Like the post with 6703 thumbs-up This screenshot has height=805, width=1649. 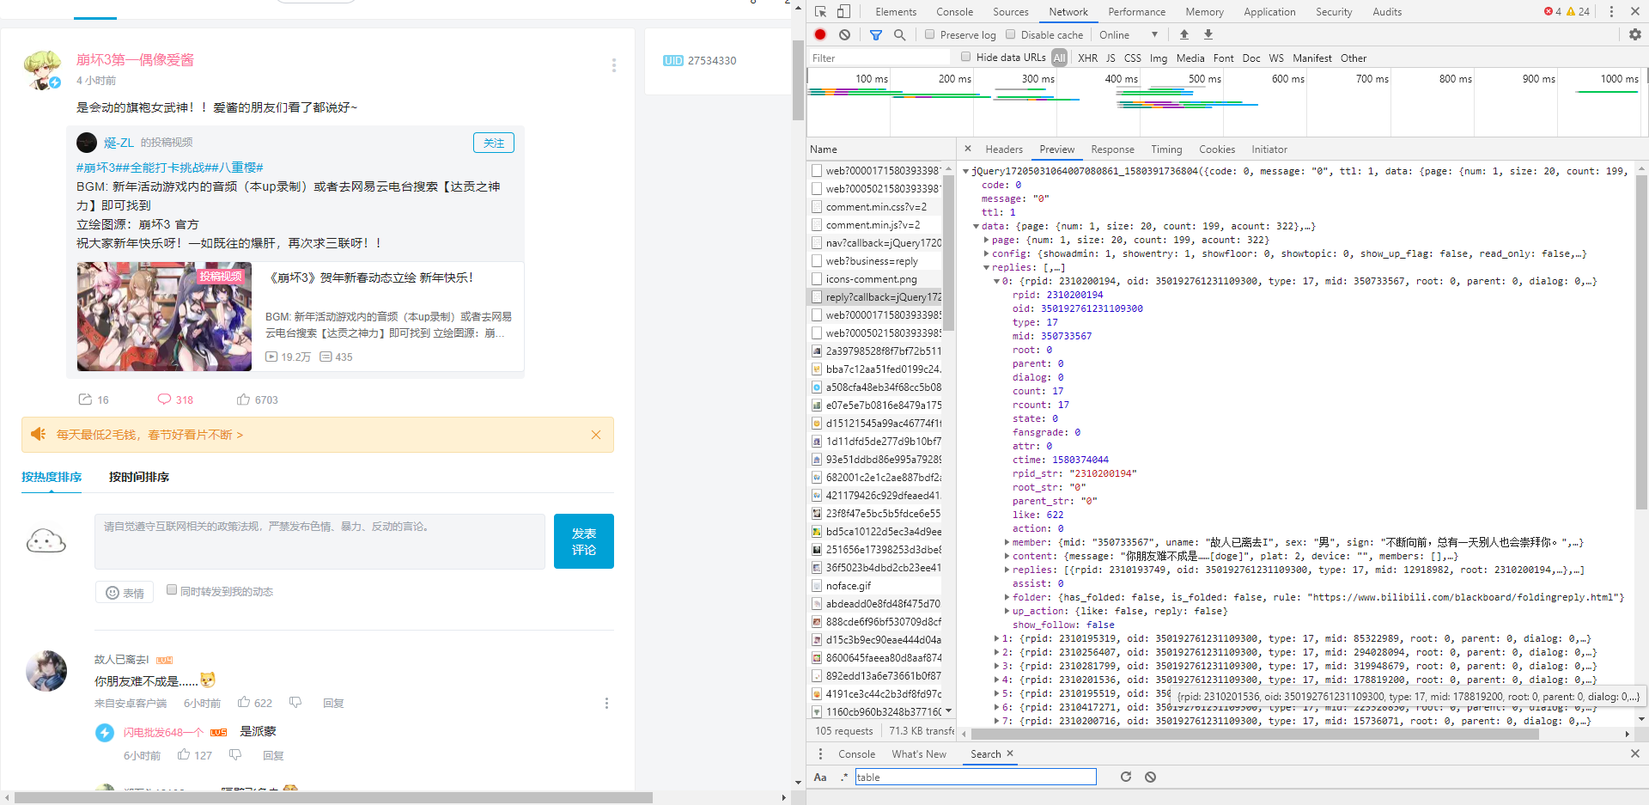pyautogui.click(x=243, y=399)
